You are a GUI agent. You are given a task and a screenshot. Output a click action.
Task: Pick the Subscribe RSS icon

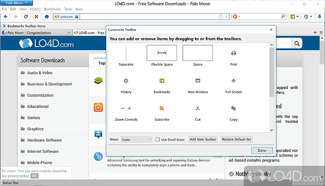[162, 108]
